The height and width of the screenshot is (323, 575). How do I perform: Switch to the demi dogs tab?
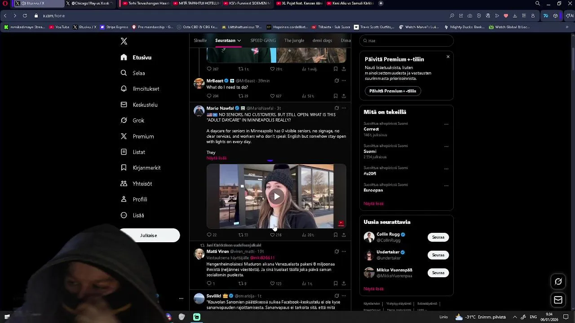point(322,40)
